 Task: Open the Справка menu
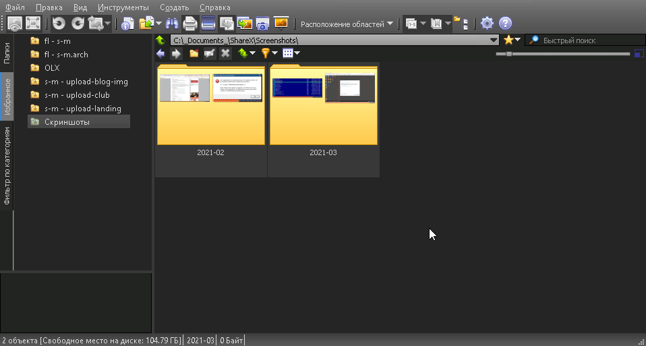[215, 7]
